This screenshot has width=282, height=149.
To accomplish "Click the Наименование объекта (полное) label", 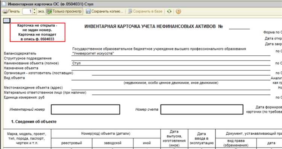I will pyautogui.click(x=31, y=63).
